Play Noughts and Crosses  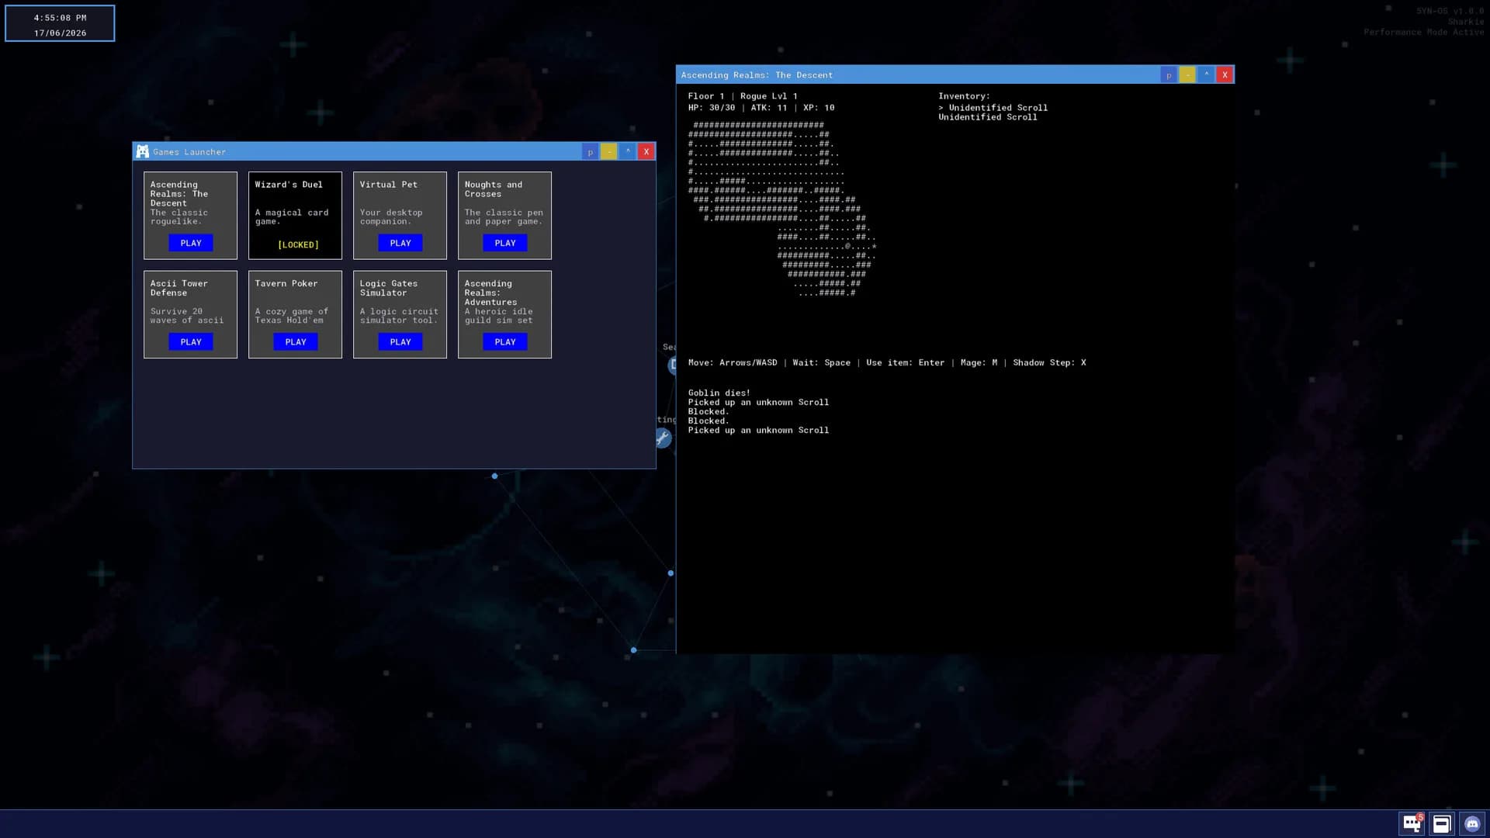pyautogui.click(x=505, y=243)
